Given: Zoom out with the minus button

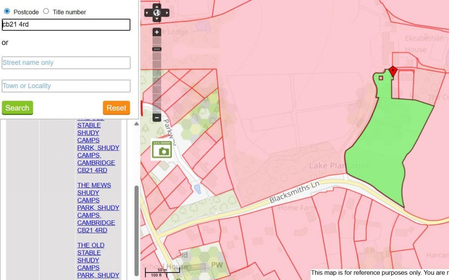Looking at the screenshot, I should pos(156,117).
